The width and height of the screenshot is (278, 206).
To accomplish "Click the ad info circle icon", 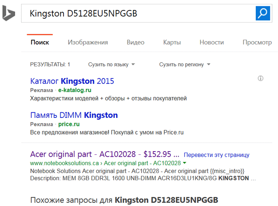I will pos(261,78).
